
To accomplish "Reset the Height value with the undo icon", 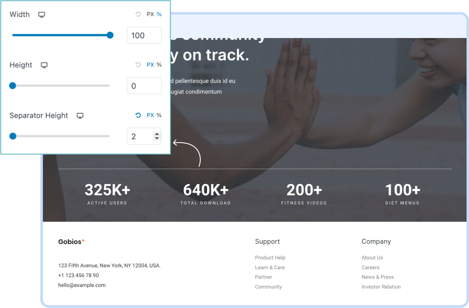I will pyautogui.click(x=137, y=65).
